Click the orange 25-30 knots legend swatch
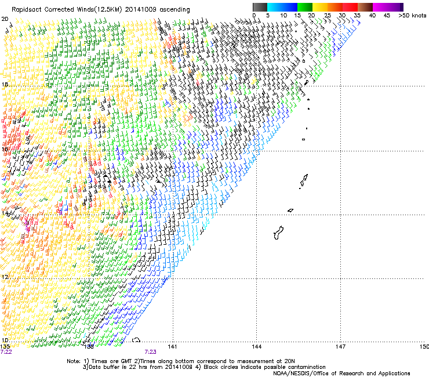The height and width of the screenshot is (377, 429). [x=335, y=7]
